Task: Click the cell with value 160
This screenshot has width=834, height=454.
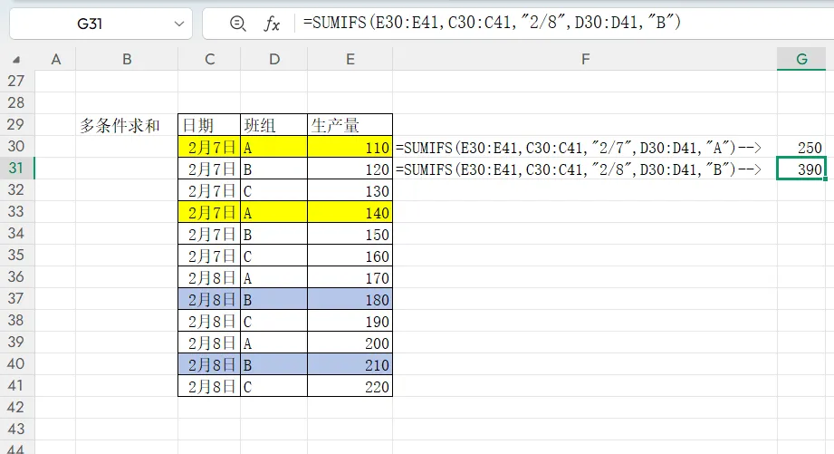Action: pos(350,256)
